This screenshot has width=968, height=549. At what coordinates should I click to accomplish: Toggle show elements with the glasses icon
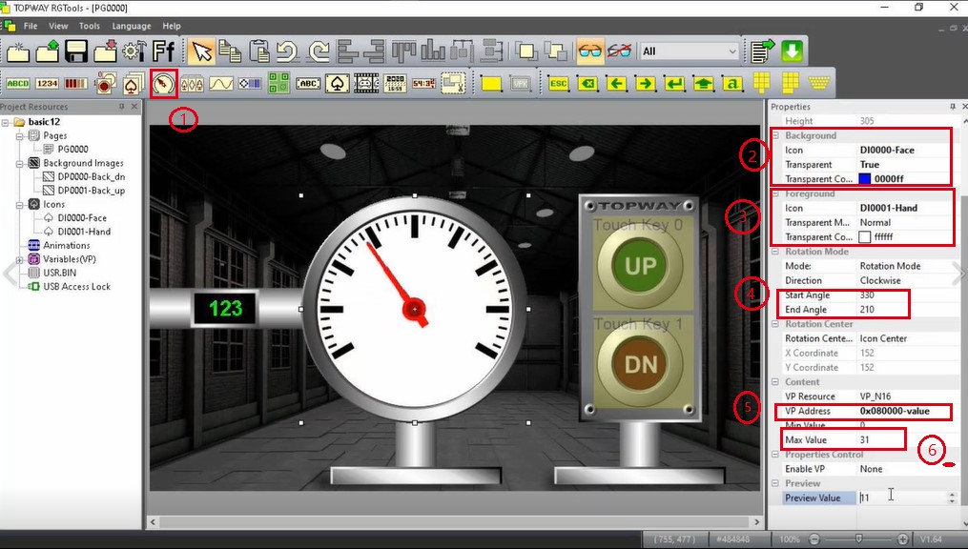590,51
